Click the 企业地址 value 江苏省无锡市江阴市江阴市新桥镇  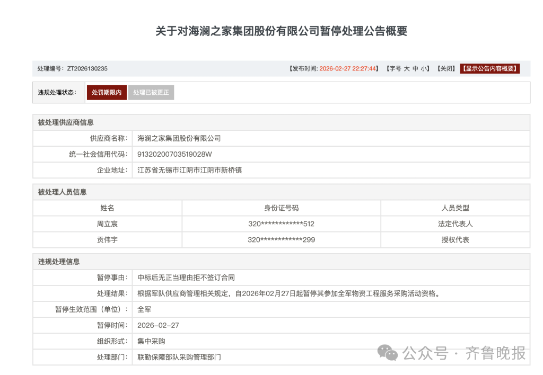[190, 170]
